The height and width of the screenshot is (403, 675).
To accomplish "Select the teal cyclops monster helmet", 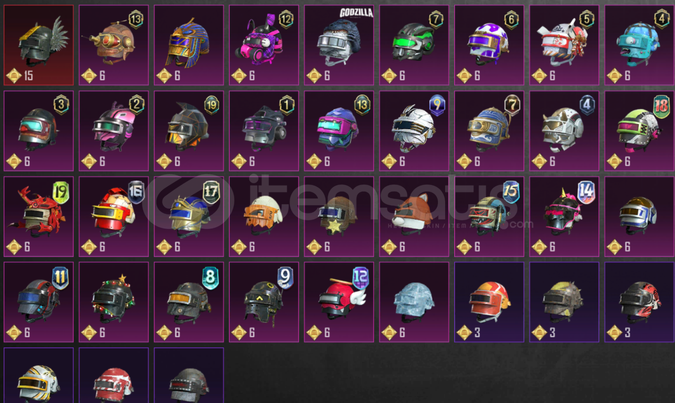I will (x=640, y=45).
